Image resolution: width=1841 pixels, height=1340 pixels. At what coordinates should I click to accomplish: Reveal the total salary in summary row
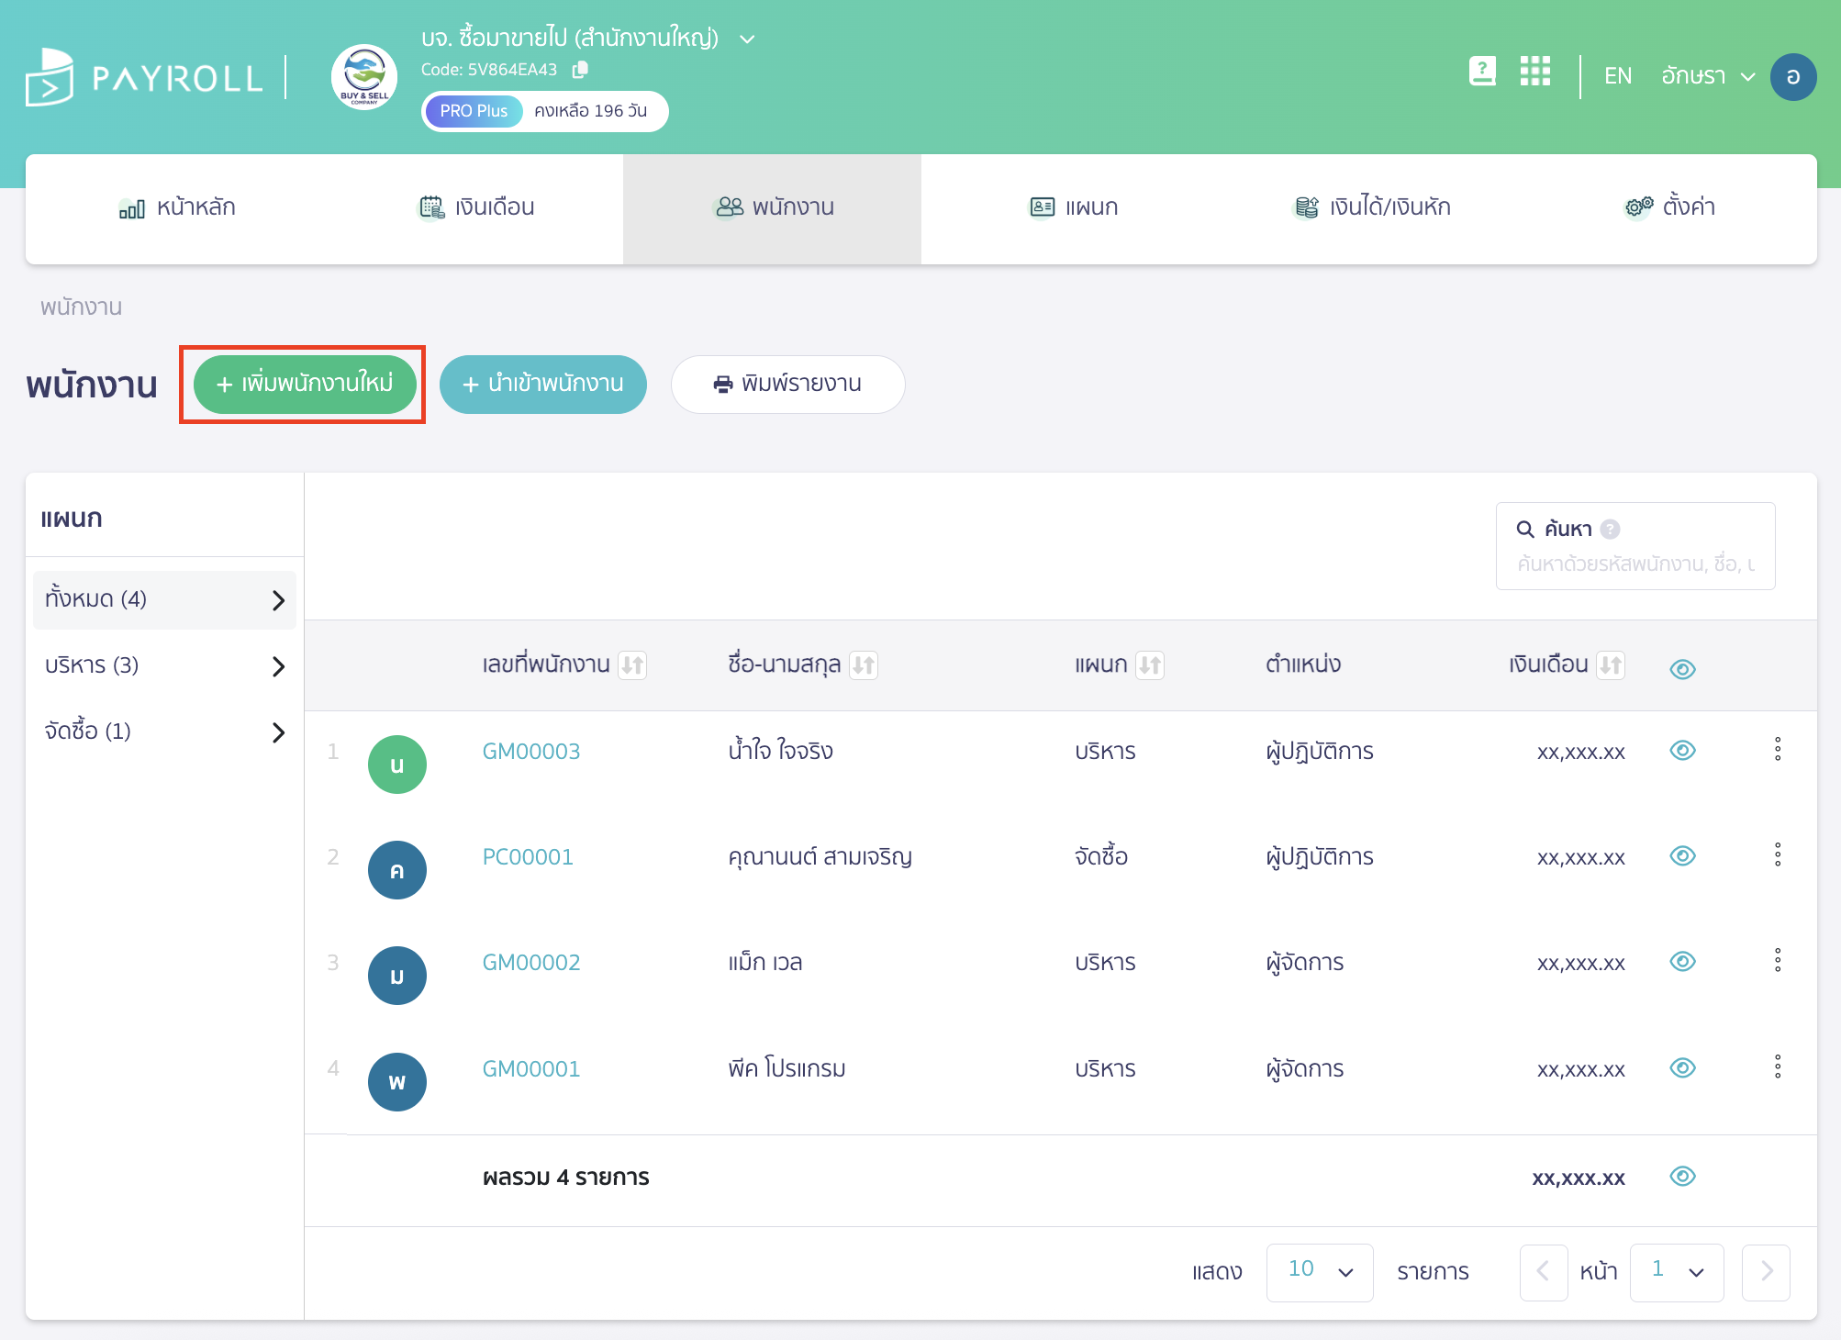coord(1682,1177)
